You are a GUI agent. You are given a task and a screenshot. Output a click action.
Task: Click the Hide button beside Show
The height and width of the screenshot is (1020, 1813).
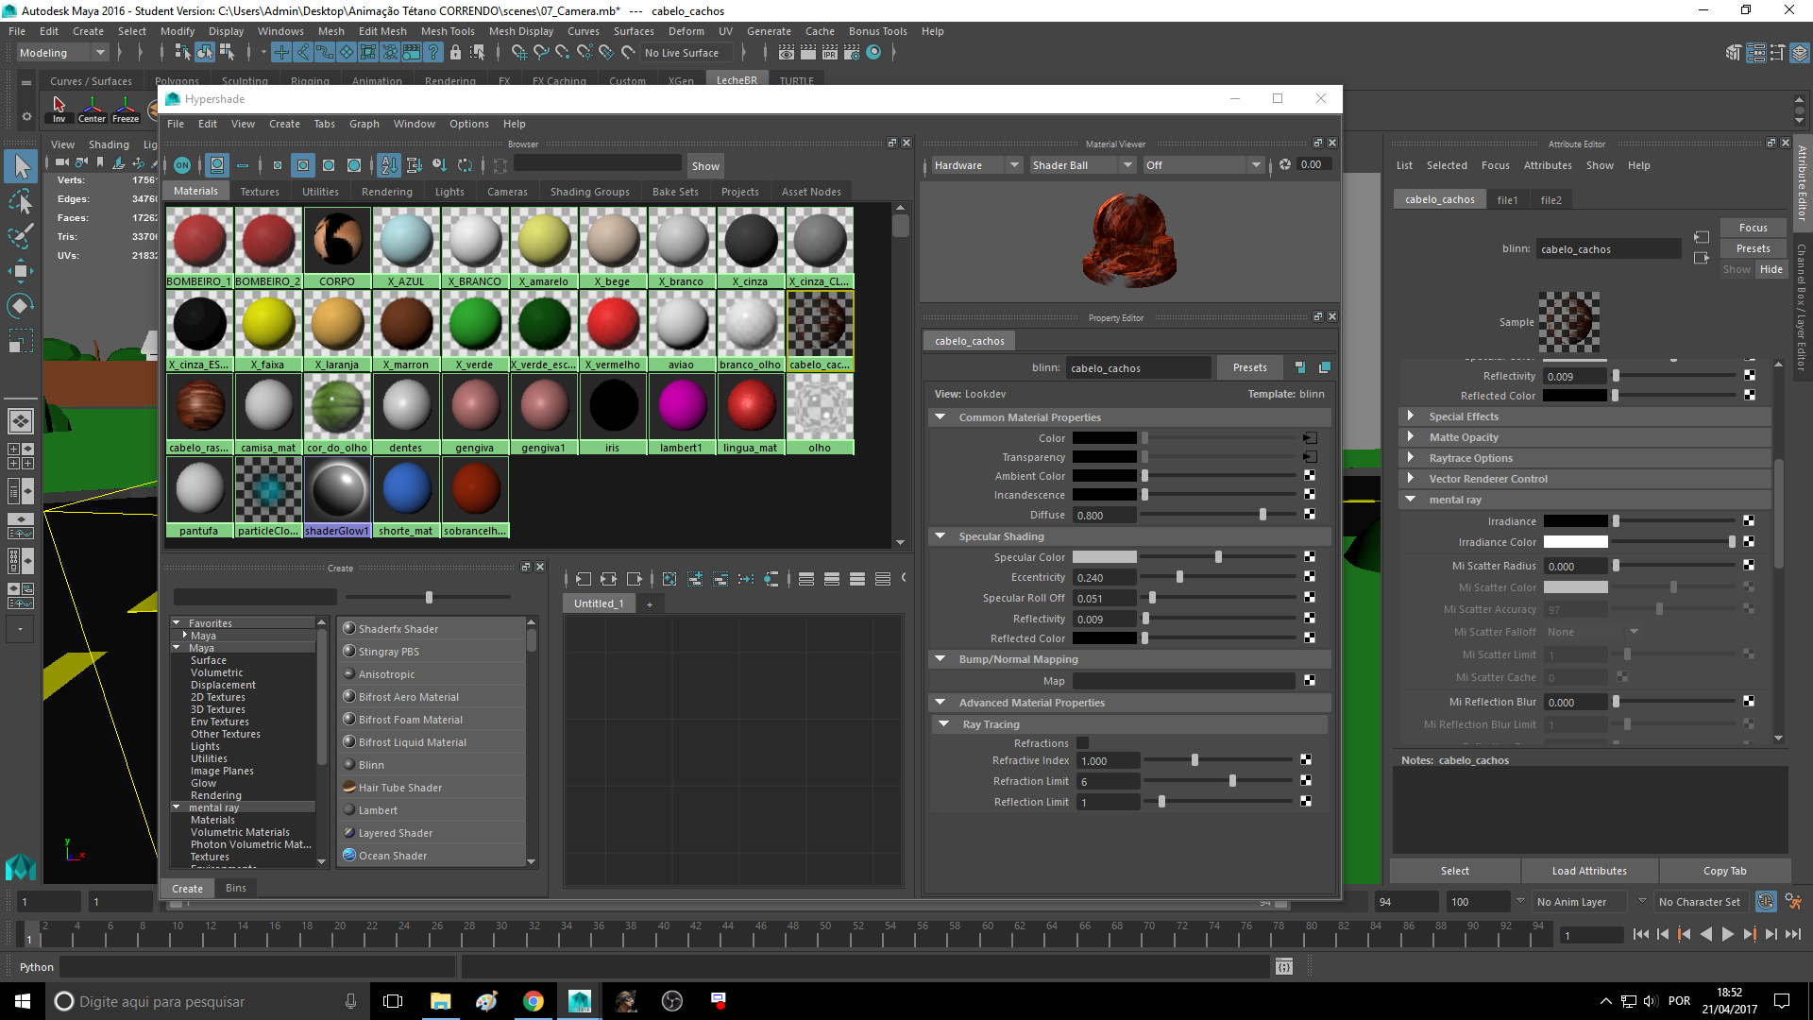(1771, 269)
